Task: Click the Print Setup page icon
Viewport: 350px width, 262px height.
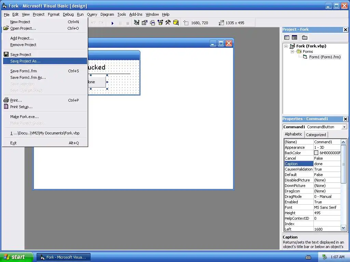Action: point(6,106)
